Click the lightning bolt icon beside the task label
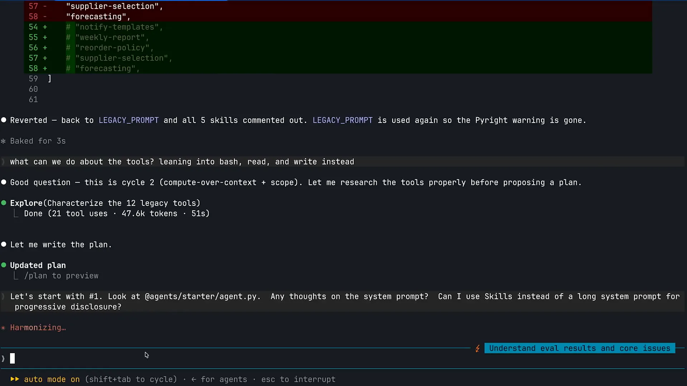Viewport: 687px width, 386px height. coord(477,348)
